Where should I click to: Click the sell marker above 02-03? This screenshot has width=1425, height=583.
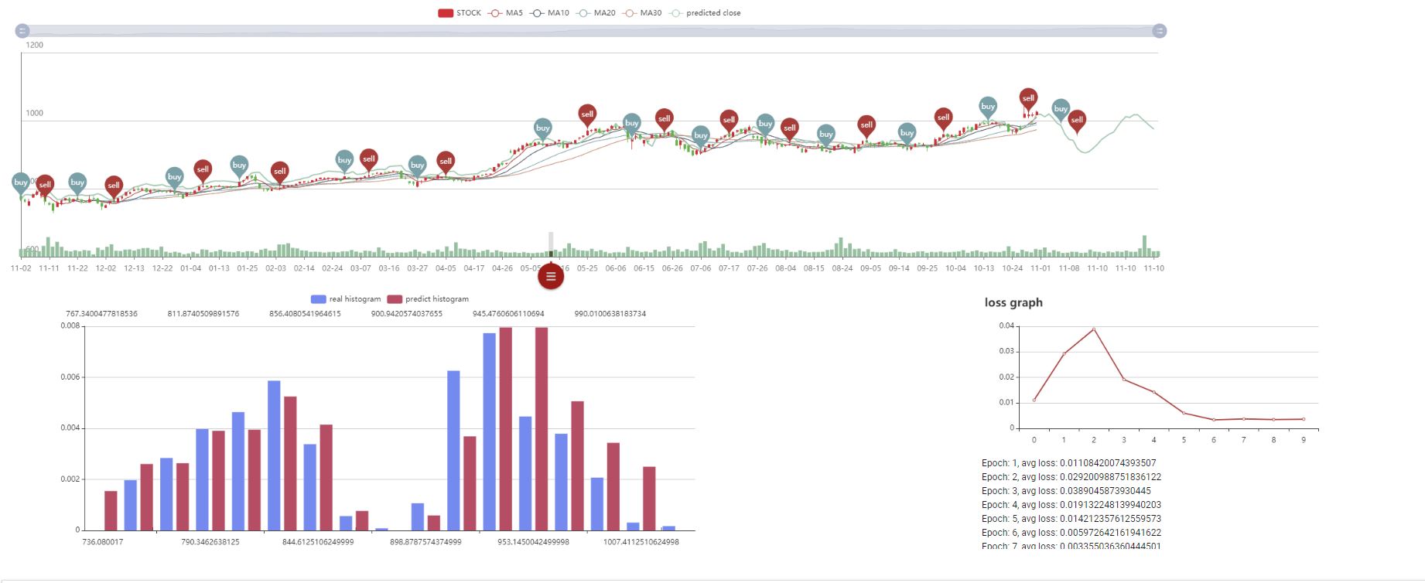(x=279, y=172)
